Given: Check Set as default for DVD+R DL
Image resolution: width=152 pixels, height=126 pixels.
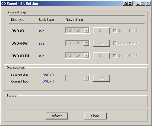Looking at the screenshot, I should pyautogui.click(x=115, y=56).
